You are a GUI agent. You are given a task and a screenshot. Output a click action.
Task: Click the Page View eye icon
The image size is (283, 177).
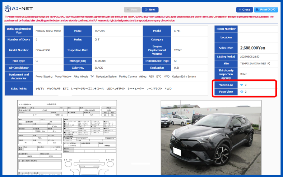tap(242, 92)
